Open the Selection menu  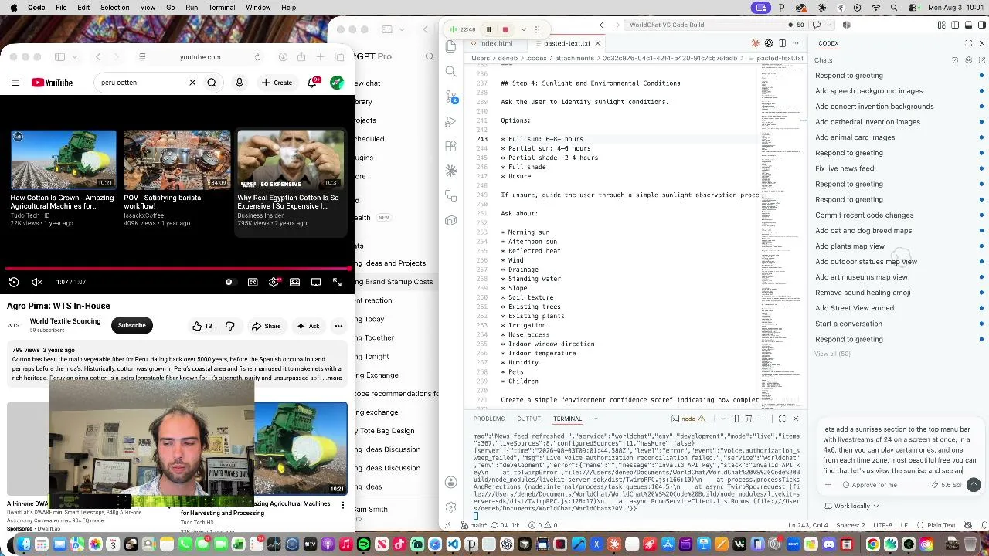pos(114,8)
